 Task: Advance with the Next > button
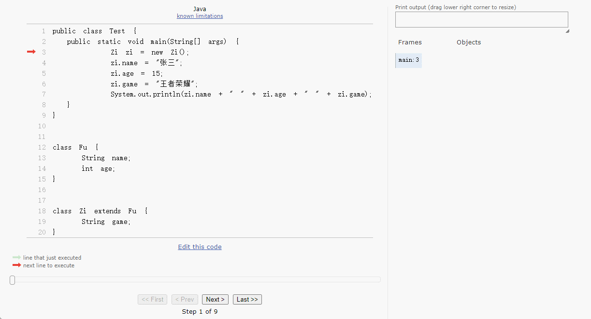[215, 299]
